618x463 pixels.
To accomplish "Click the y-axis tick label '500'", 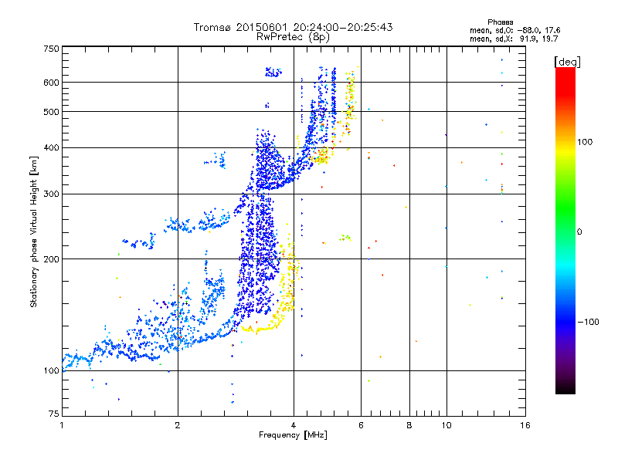I will (x=52, y=112).
